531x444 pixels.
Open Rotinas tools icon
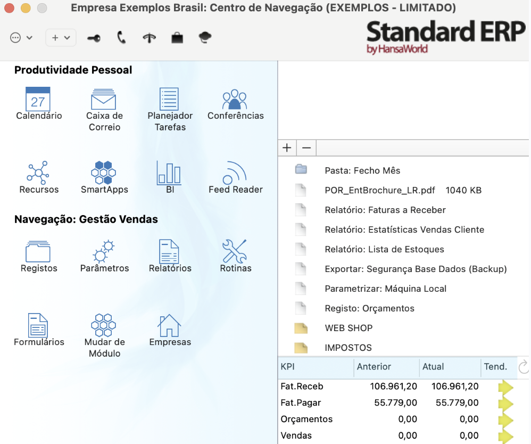(x=235, y=251)
